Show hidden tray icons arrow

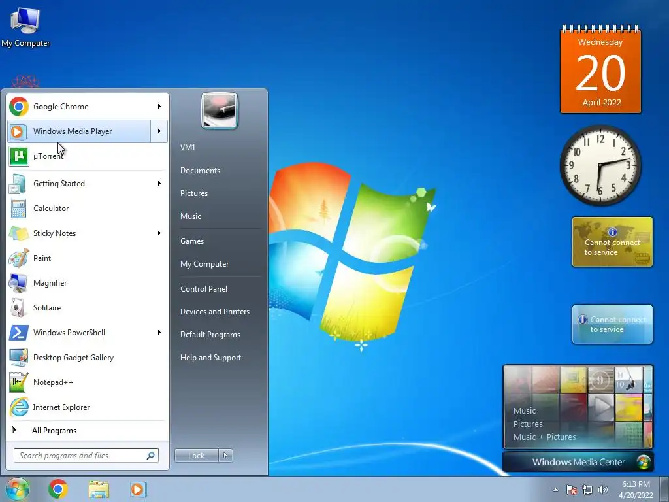555,490
